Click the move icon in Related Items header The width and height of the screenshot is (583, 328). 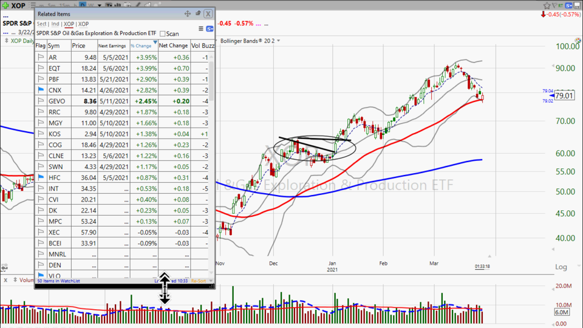[188, 13]
